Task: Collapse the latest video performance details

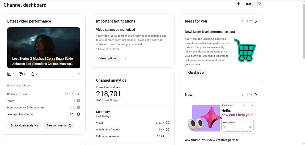Action: [x=78, y=74]
